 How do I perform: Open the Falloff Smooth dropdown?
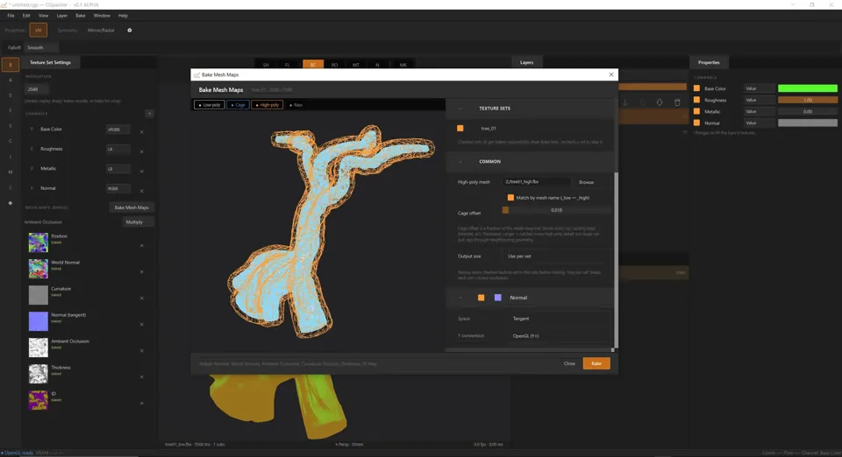point(41,47)
